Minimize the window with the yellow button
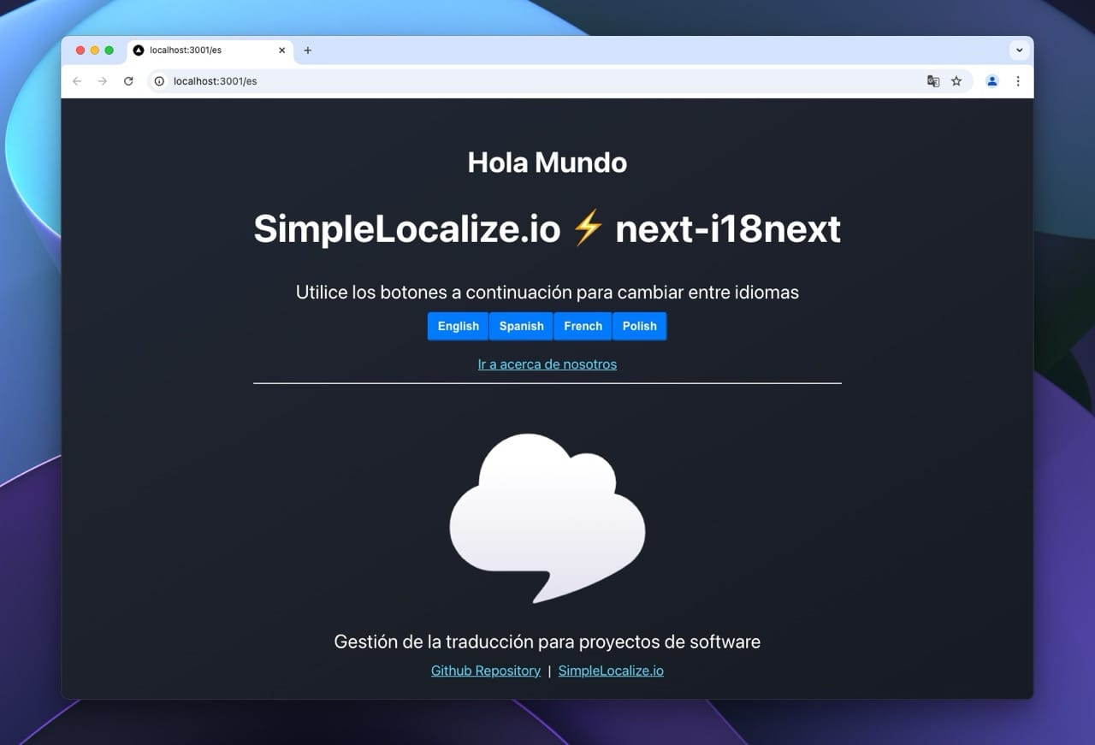1095x745 pixels. [x=95, y=50]
